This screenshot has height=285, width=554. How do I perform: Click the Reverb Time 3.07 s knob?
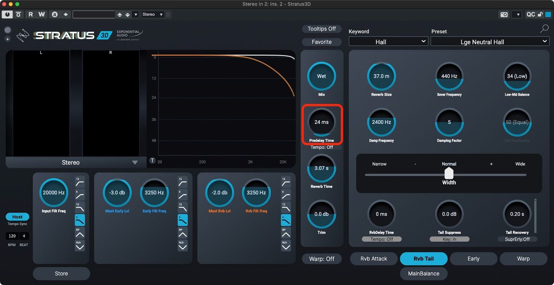321,168
